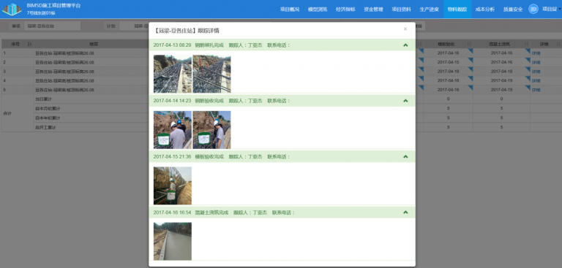The height and width of the screenshot is (268, 562).
Task: Click the 自开工累计 summary row label
Action: [45, 127]
